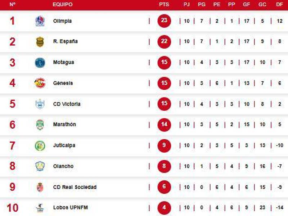Click the Olimpia team crest icon
The height and width of the screenshot is (216, 288).
click(40, 21)
